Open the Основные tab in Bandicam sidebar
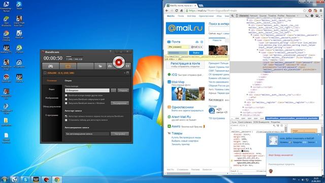The image size is (325, 183). (52, 80)
